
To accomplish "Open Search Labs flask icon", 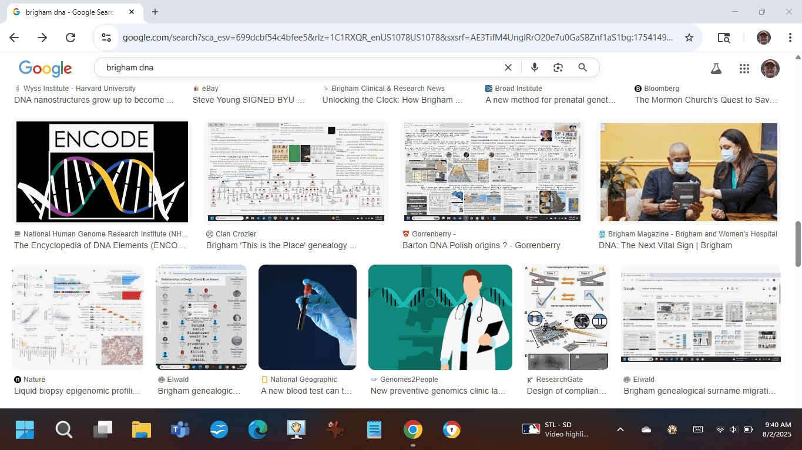I will pyautogui.click(x=716, y=68).
